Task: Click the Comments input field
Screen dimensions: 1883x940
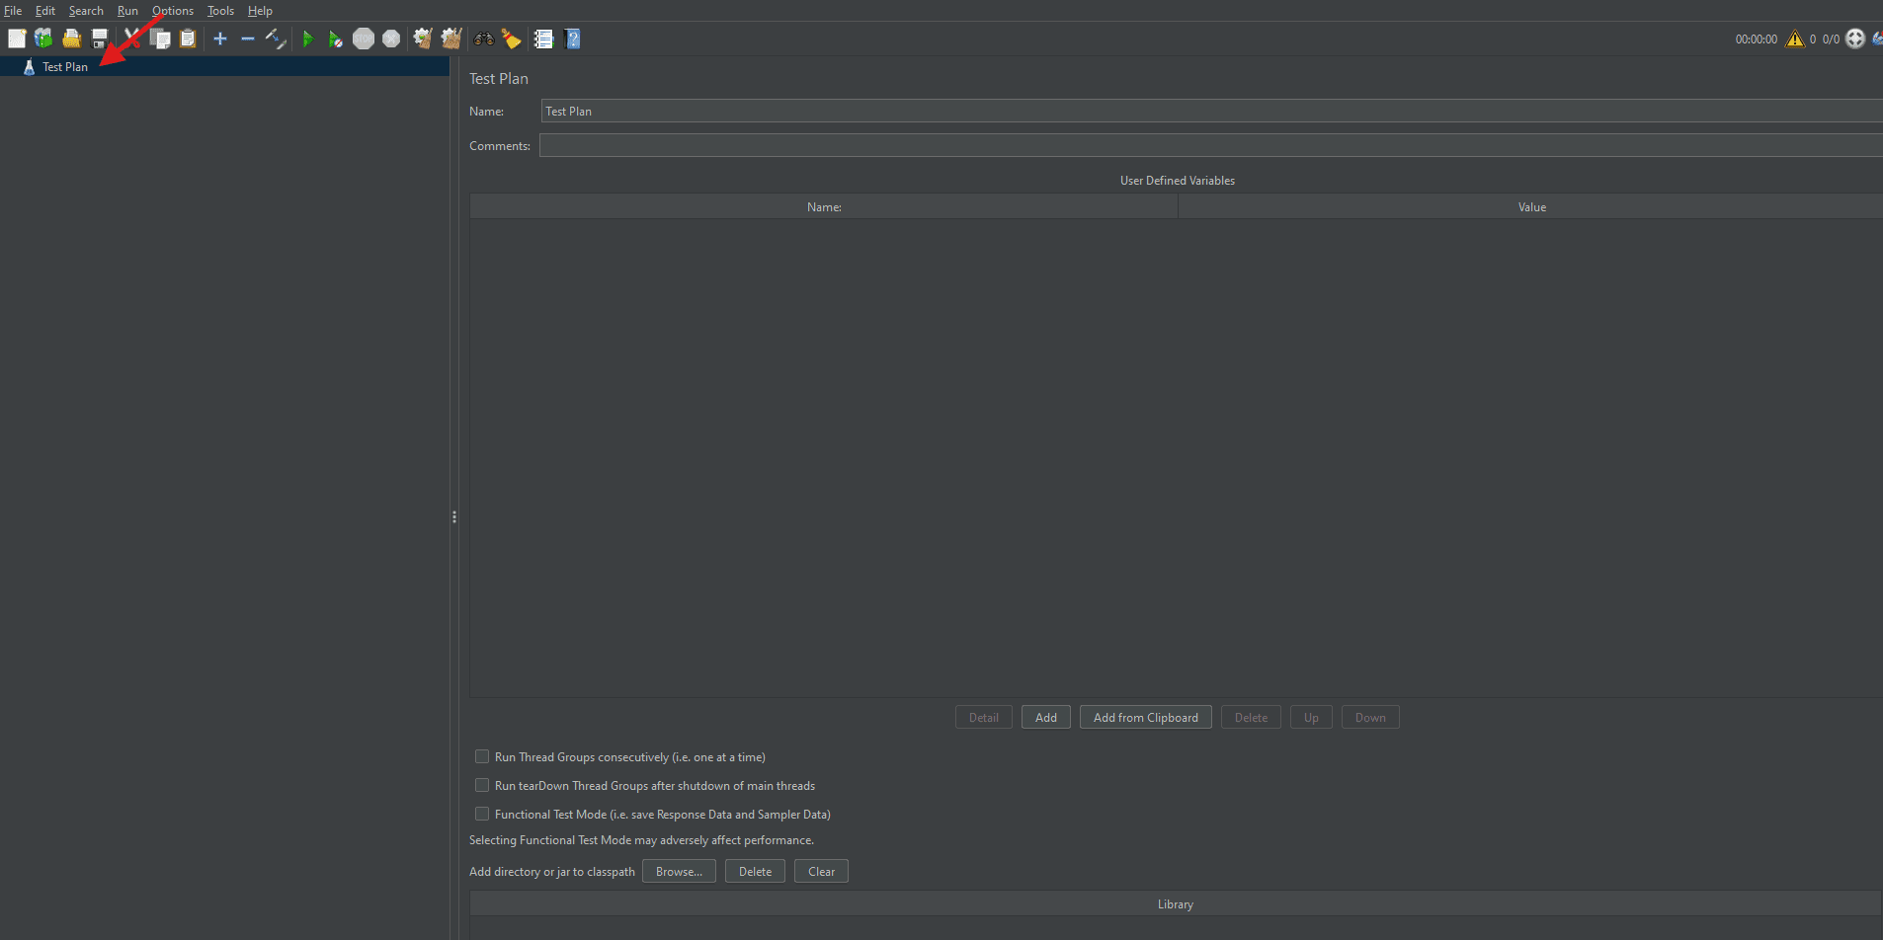Action: [889, 144]
